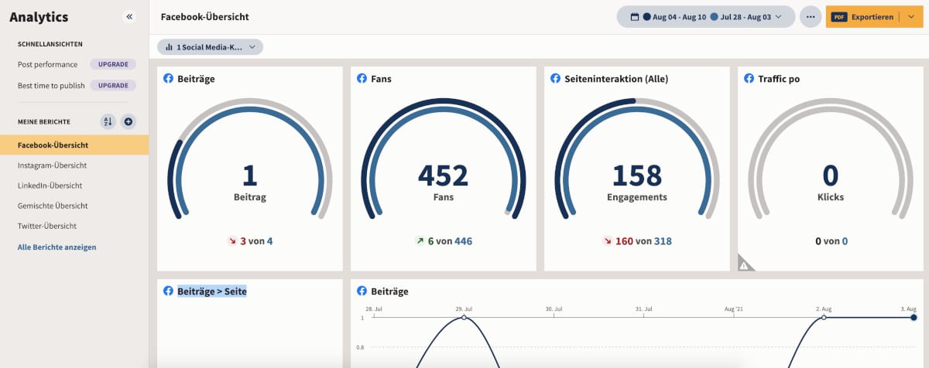Click the Facebook icon on Beiträge gauge card
This screenshot has height=368, width=929.
[x=168, y=79]
